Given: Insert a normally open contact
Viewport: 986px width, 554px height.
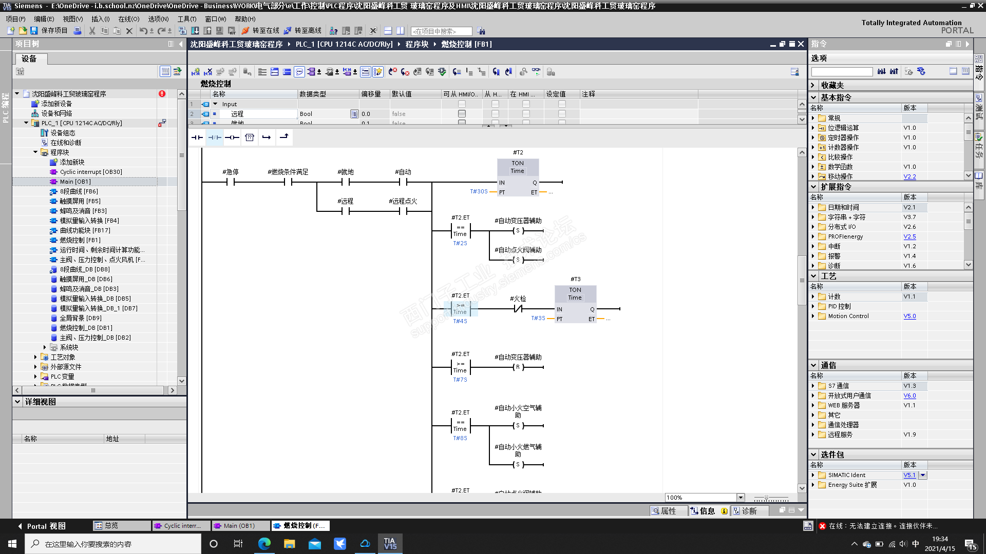Looking at the screenshot, I should (x=197, y=137).
